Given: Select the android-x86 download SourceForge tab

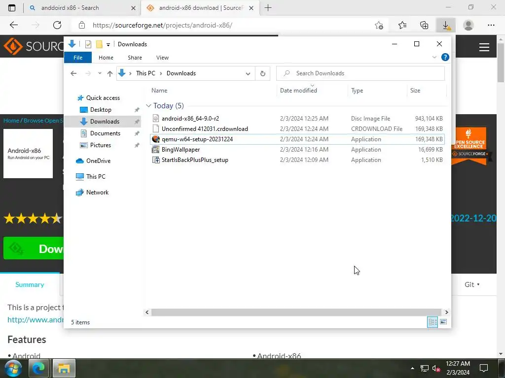Looking at the screenshot, I should click(x=200, y=8).
